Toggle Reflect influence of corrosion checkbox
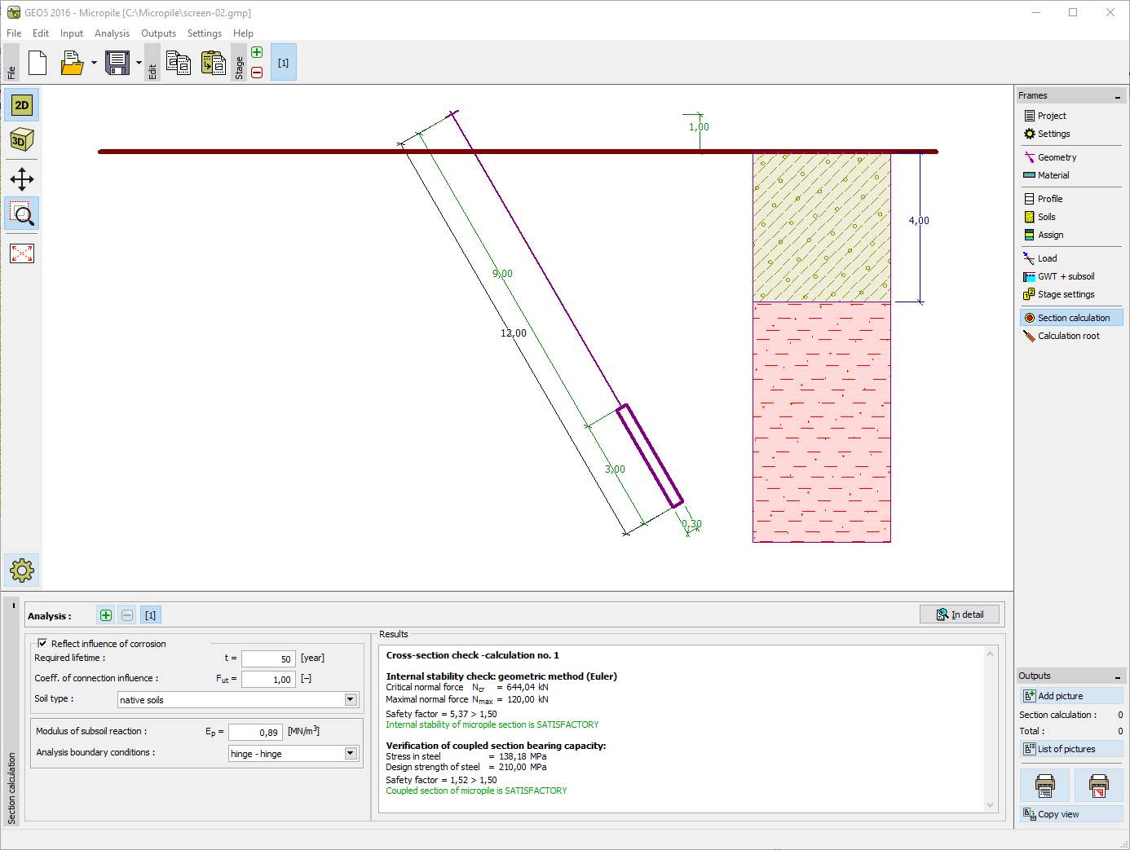Viewport: 1130px width, 850px height. click(x=42, y=643)
